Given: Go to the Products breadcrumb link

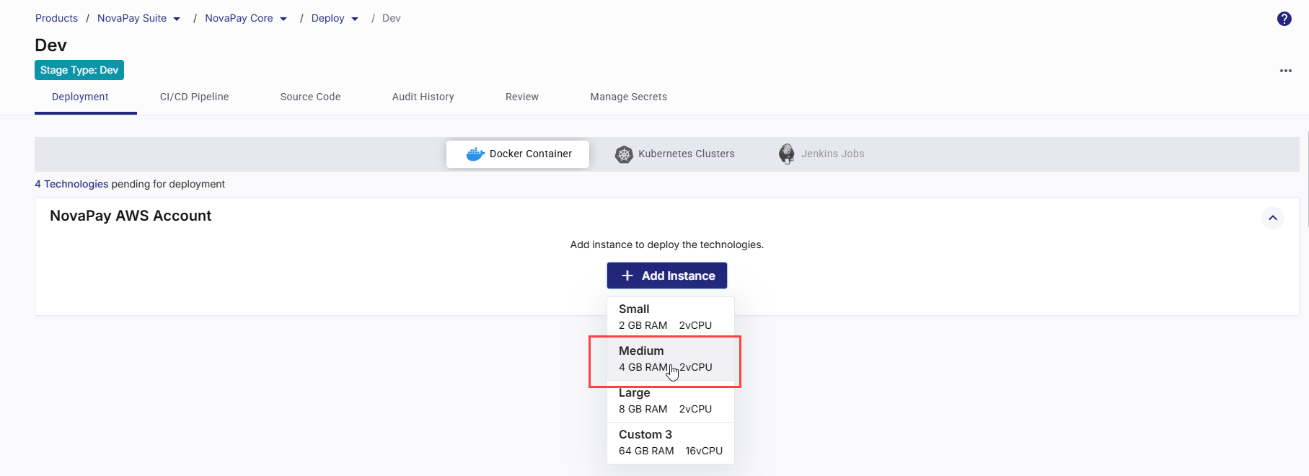Looking at the screenshot, I should (56, 19).
